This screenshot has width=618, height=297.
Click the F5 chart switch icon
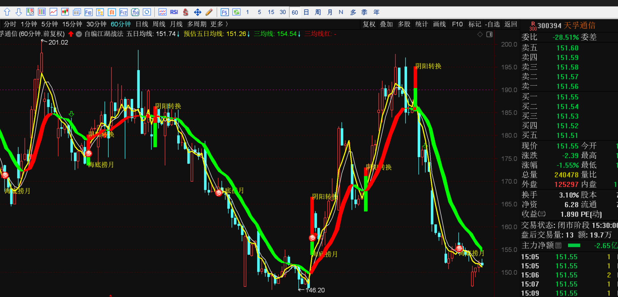(224, 12)
